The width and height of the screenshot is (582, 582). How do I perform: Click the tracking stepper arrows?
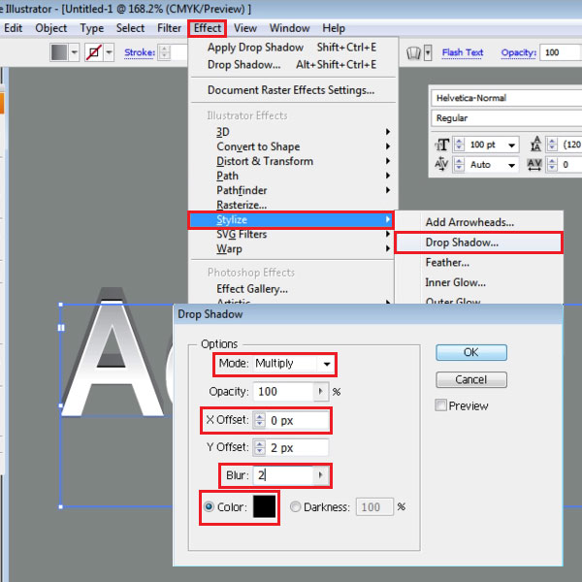(x=552, y=165)
